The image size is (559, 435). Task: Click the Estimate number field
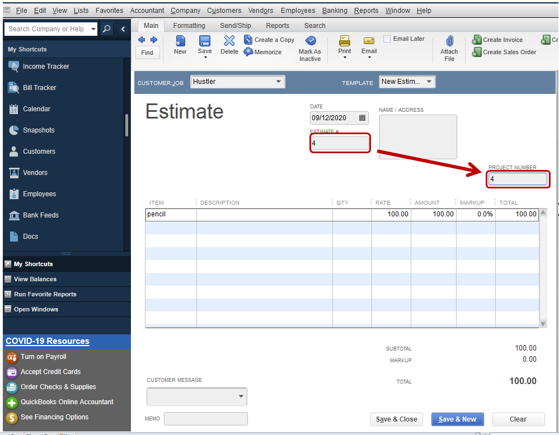340,143
